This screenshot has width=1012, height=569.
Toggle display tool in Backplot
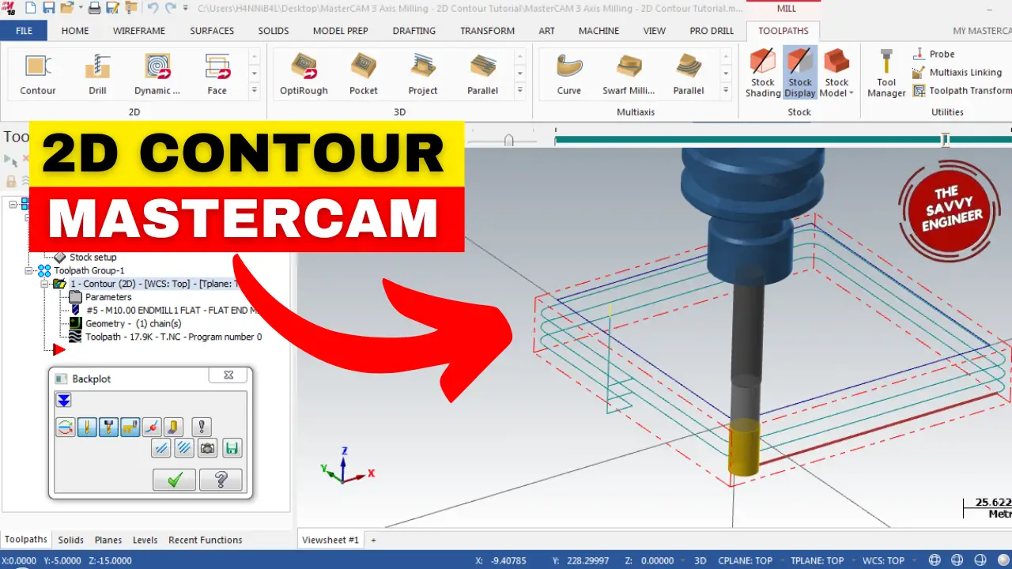tap(88, 428)
